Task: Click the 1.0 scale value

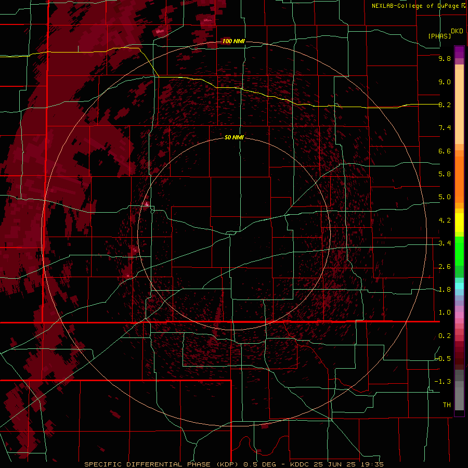Action: tap(445, 313)
